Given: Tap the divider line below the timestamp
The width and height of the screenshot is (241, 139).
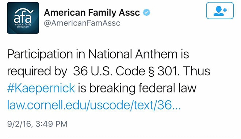Looking at the screenshot, I should pyautogui.click(x=120, y=137).
